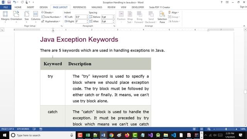
Task: Click the Spacing Before input field
Action: (107, 17)
